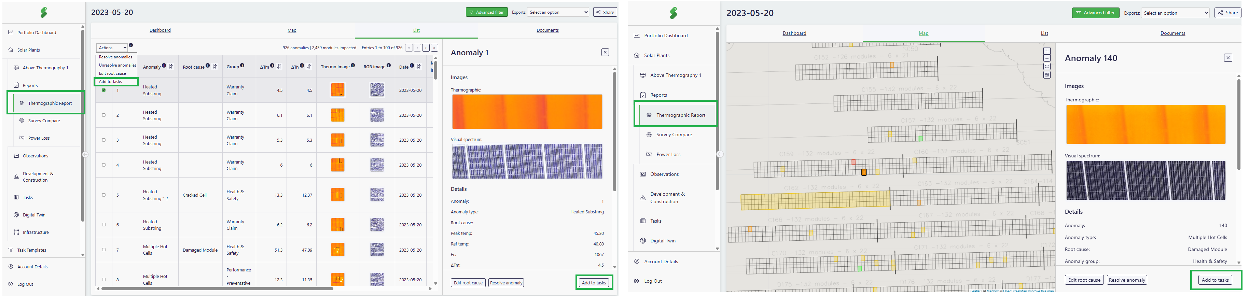Choose Add to Tasks from Actions menu

click(116, 81)
